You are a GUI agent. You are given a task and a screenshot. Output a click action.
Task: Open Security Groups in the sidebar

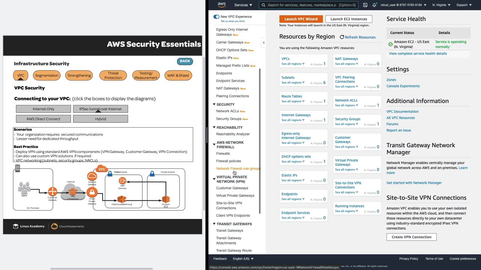click(x=229, y=119)
